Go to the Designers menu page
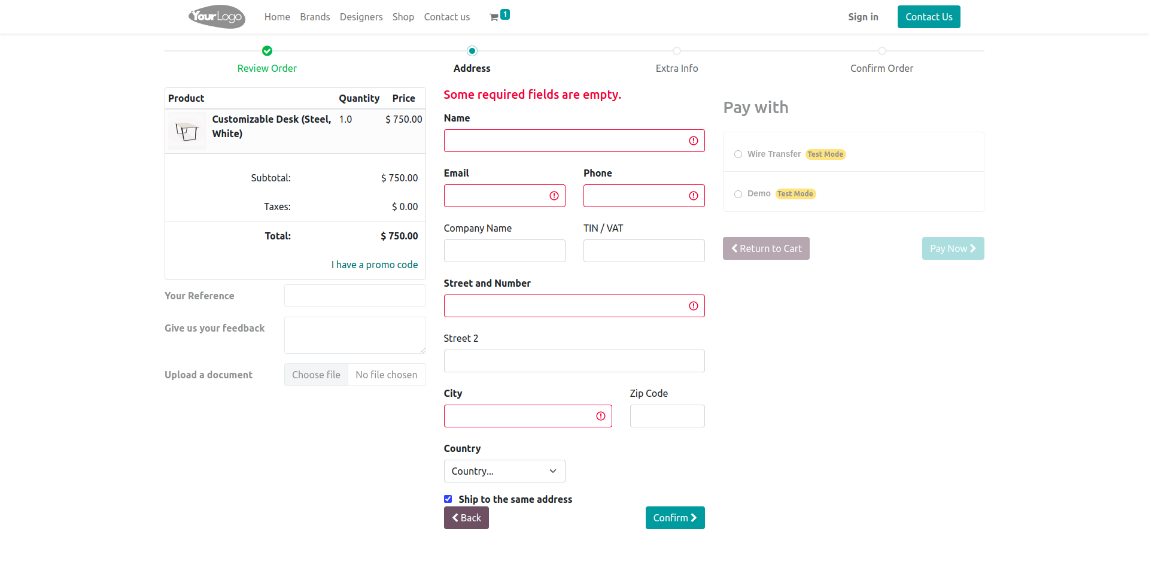Screen dimensions: 1149x586 pyautogui.click(x=361, y=17)
